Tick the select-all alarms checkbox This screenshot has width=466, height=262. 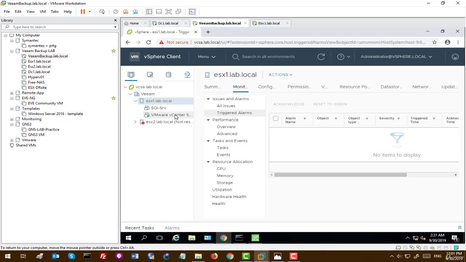click(x=276, y=118)
